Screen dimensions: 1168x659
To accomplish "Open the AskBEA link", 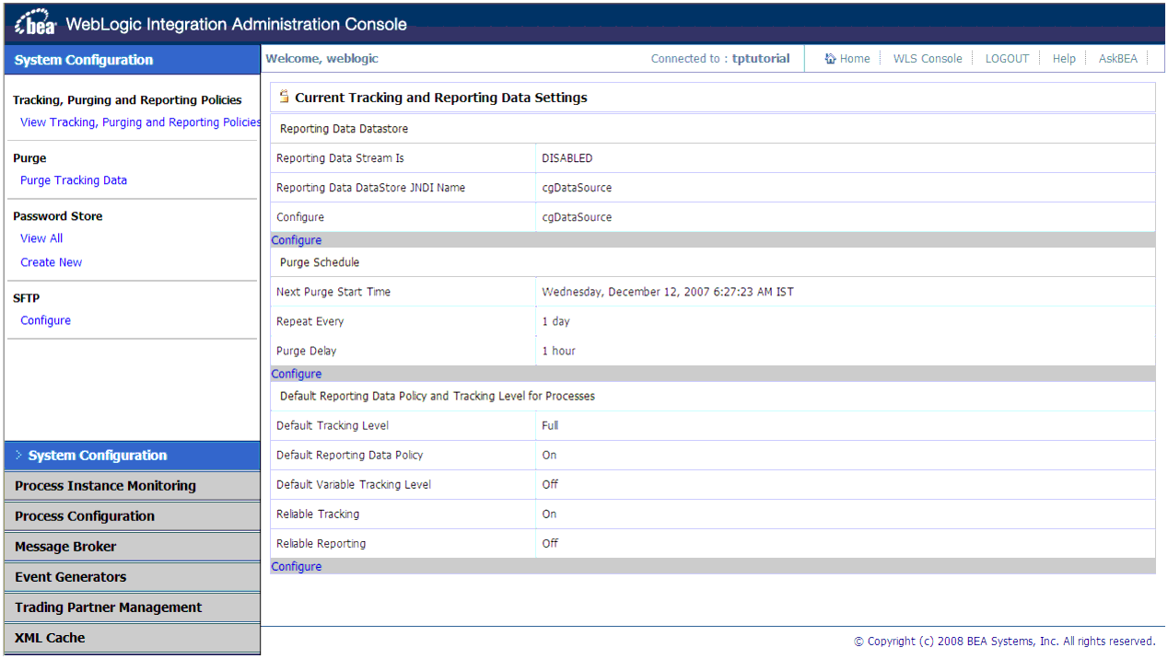I will pyautogui.click(x=1117, y=59).
